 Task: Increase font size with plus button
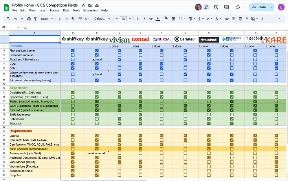point(130,19)
